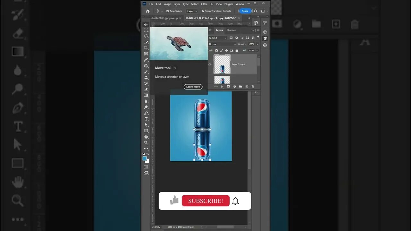Toggle filter for type layers
Image resolution: width=411 pixels, height=231 pixels.
(242, 38)
